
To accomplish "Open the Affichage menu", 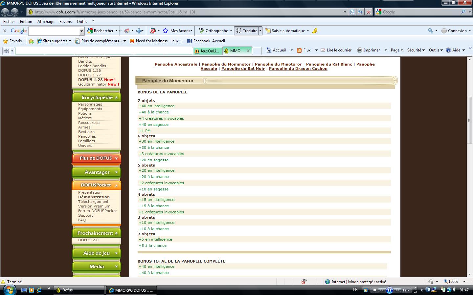I will pos(46,22).
